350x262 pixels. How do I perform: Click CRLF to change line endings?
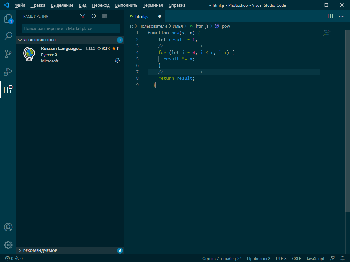pyautogui.click(x=296, y=258)
